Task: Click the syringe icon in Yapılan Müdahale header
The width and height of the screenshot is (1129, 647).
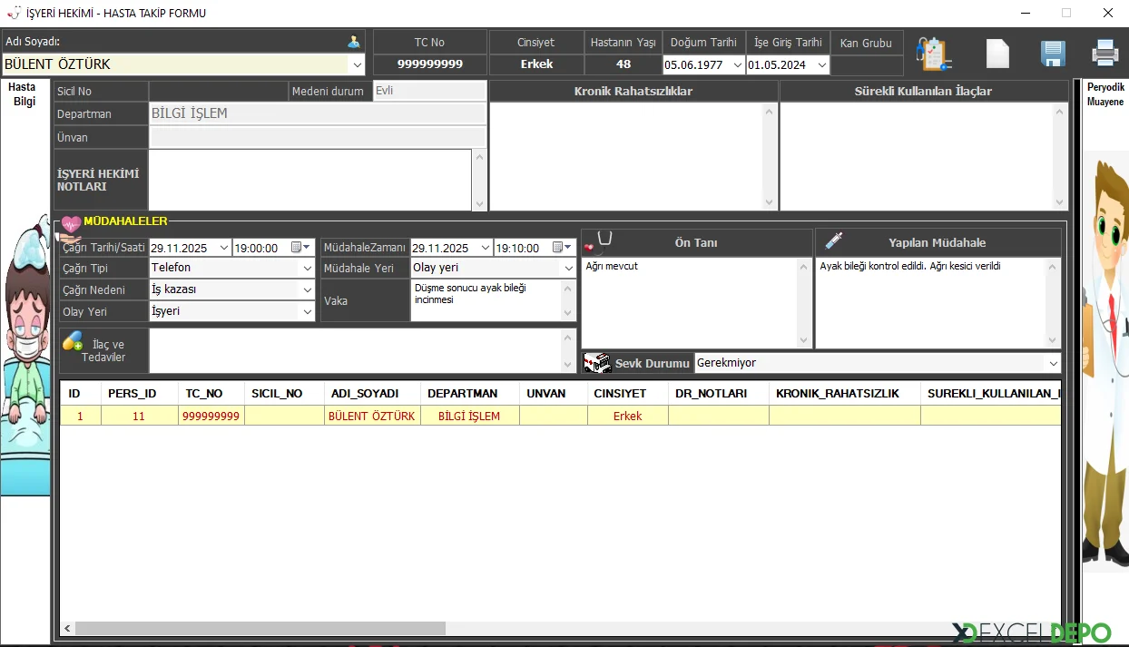Action: coord(833,241)
